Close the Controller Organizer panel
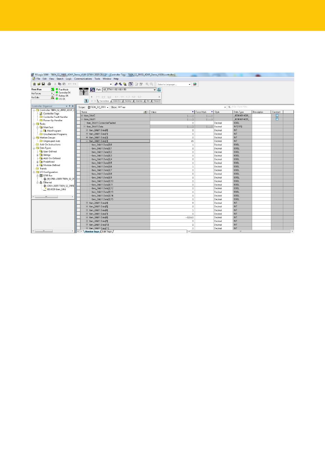Screen dimensions: 325x460 73,106
